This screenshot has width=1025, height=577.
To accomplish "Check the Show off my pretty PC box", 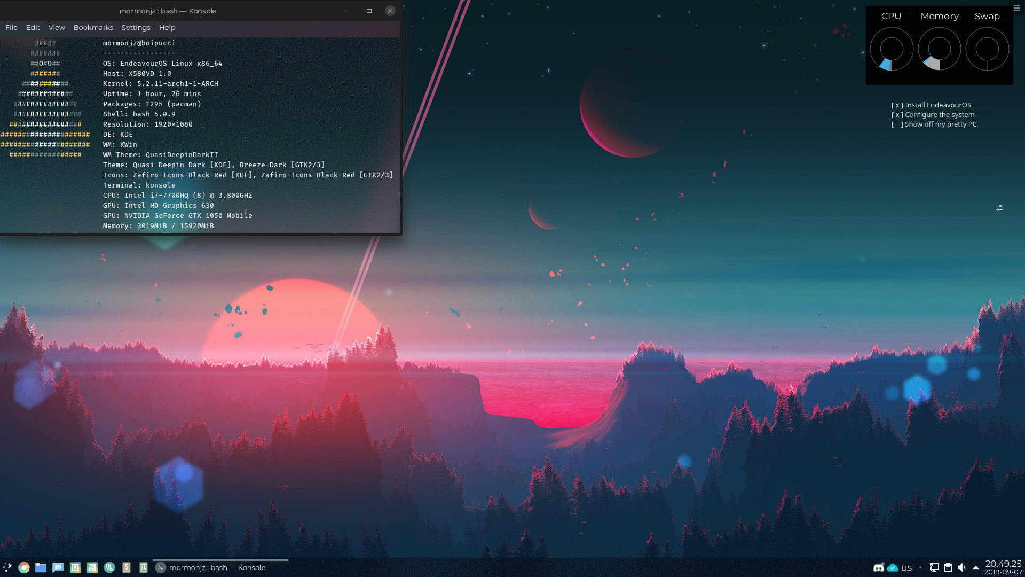I will pyautogui.click(x=896, y=124).
